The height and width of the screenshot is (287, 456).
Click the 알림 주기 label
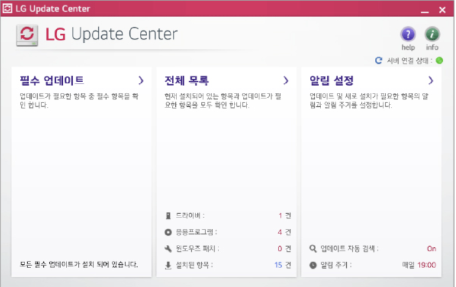tap(336, 265)
